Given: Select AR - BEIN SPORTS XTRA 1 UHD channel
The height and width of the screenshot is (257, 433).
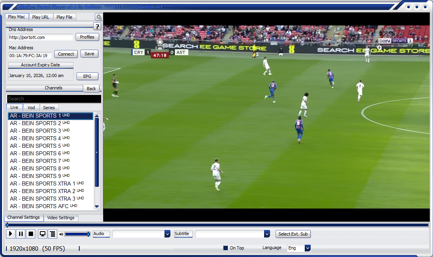Looking at the screenshot, I should pyautogui.click(x=51, y=184).
